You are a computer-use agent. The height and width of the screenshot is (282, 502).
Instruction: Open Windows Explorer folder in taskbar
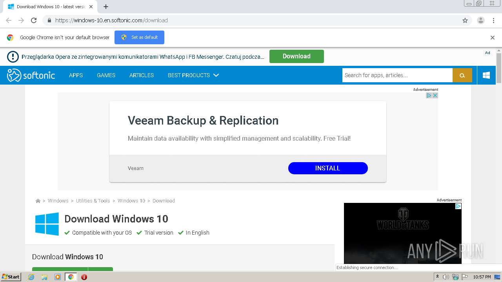point(44,277)
